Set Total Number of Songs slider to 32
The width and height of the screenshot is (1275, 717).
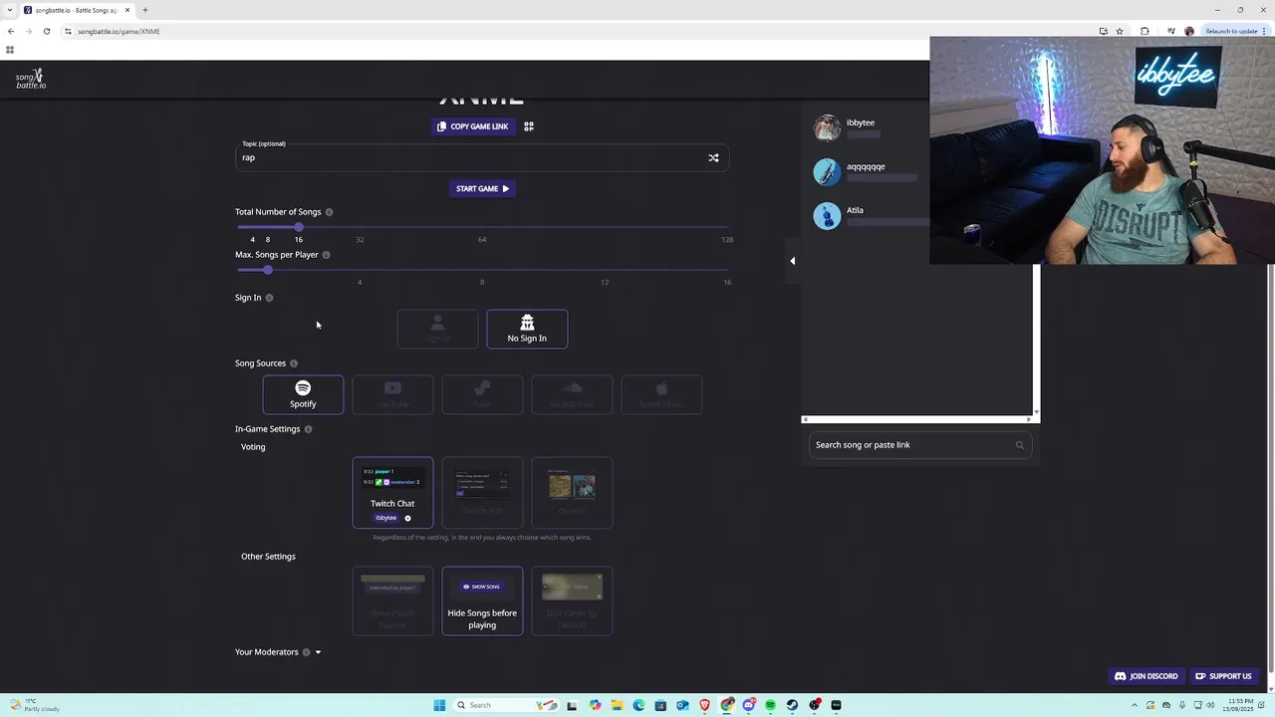click(360, 227)
